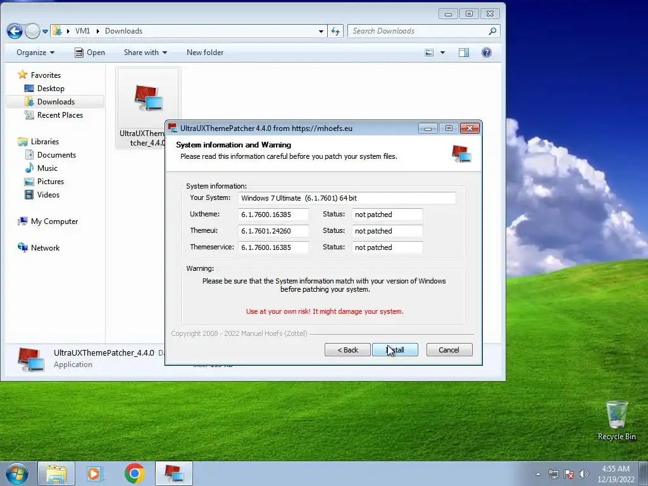Image resolution: width=648 pixels, height=486 pixels.
Task: Create a New folder
Action: point(205,53)
